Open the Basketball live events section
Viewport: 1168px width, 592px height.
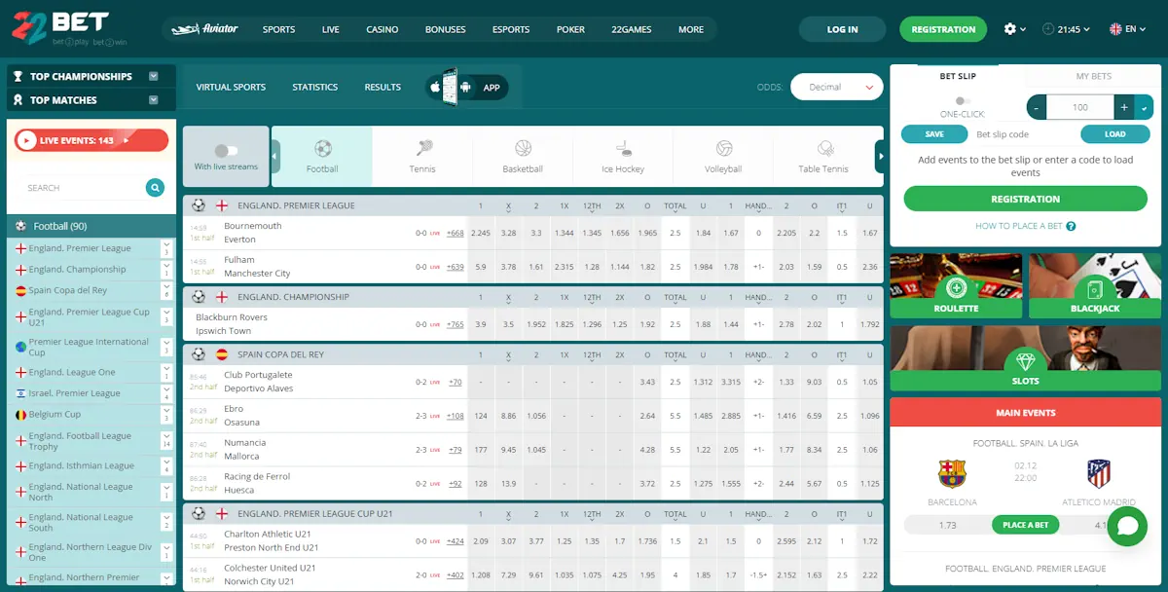coord(523,154)
